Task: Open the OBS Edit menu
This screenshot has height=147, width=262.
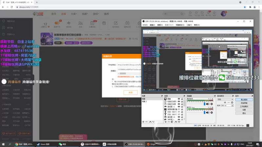Action: [152, 25]
